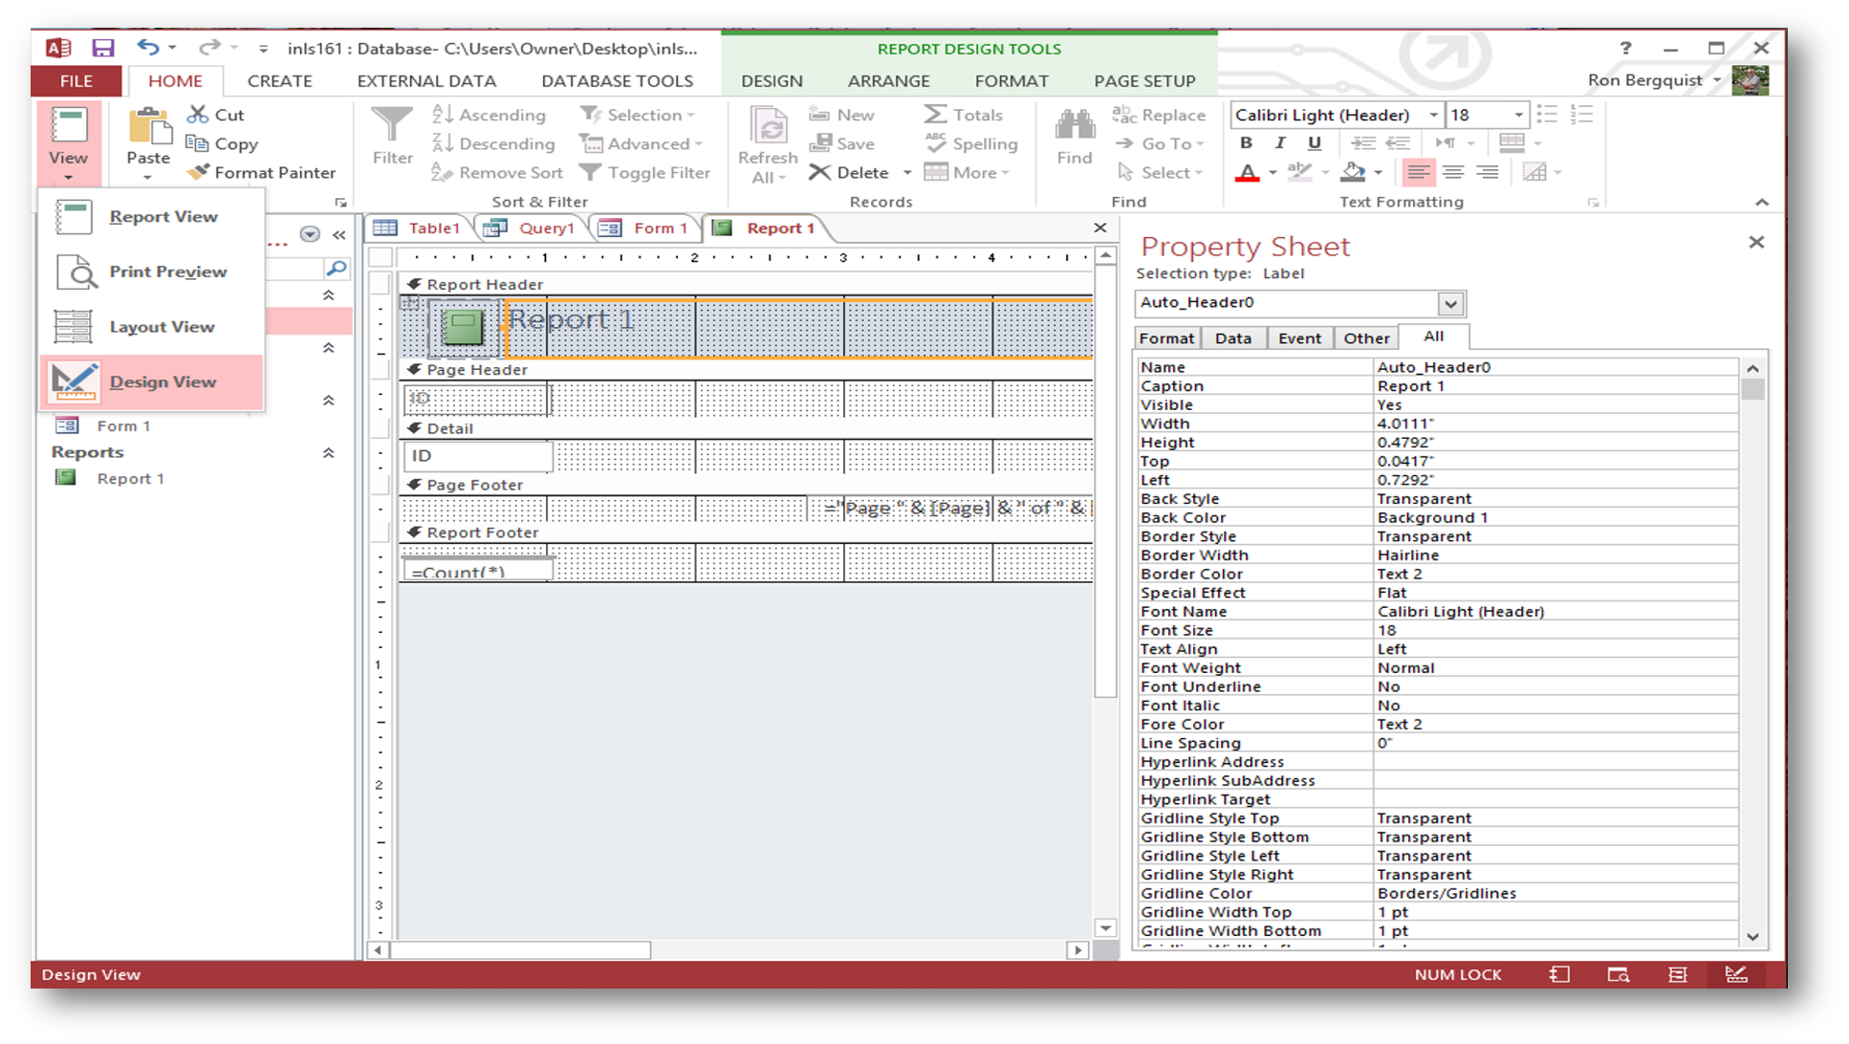Click Layout View icon in status bar
This screenshot has width=1849, height=1044.
[1677, 974]
